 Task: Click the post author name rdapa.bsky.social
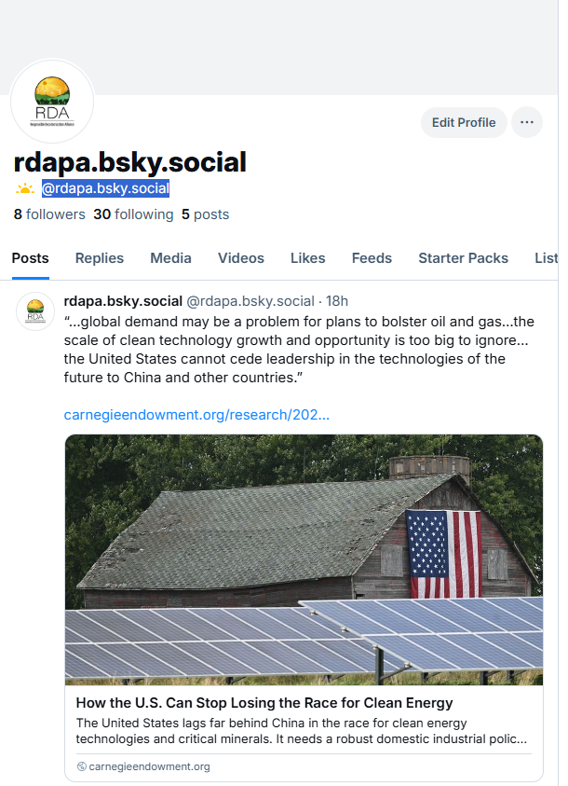pyautogui.click(x=123, y=301)
